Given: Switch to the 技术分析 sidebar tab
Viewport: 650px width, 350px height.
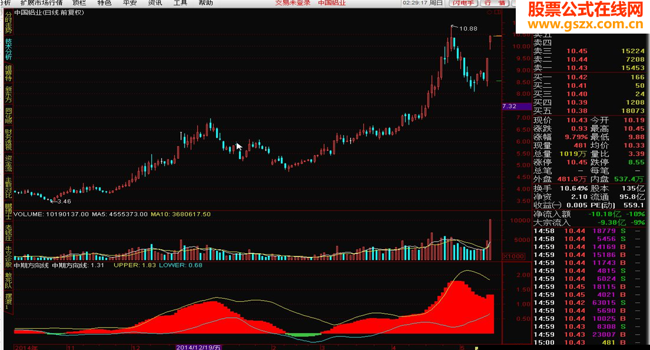Looking at the screenshot, I should pos(8,49).
